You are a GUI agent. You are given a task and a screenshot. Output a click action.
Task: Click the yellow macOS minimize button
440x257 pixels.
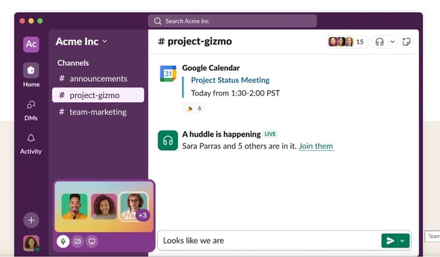coord(31,21)
